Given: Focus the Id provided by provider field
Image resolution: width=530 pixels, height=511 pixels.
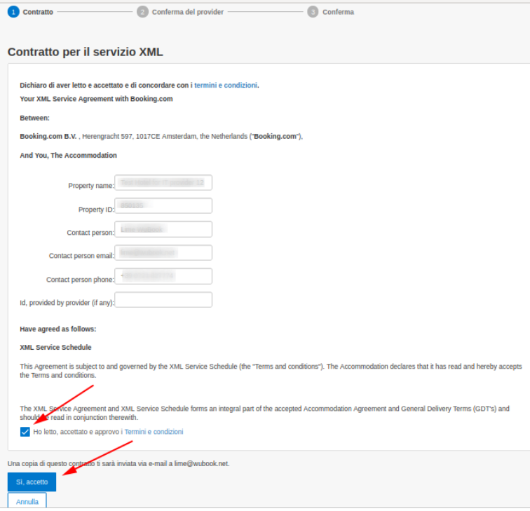Looking at the screenshot, I should coord(163,300).
